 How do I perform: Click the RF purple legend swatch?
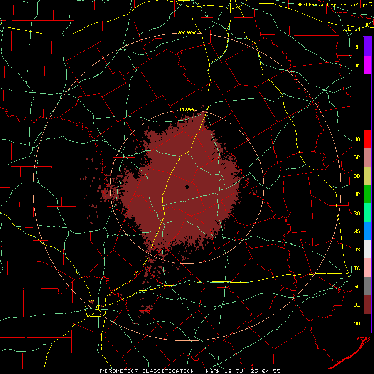point(367,47)
